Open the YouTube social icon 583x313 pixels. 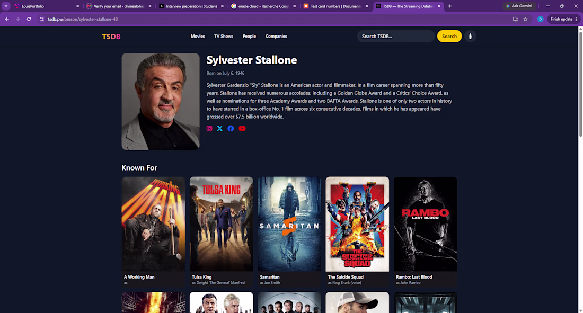tap(242, 128)
